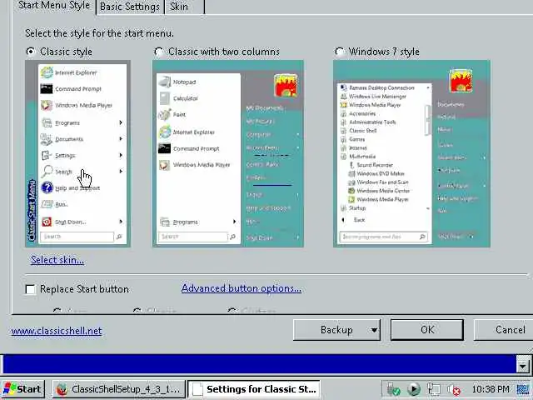The width and height of the screenshot is (533, 400).
Task: Click Windows Media Player icon in two columns preview
Action: pyautogui.click(x=165, y=165)
